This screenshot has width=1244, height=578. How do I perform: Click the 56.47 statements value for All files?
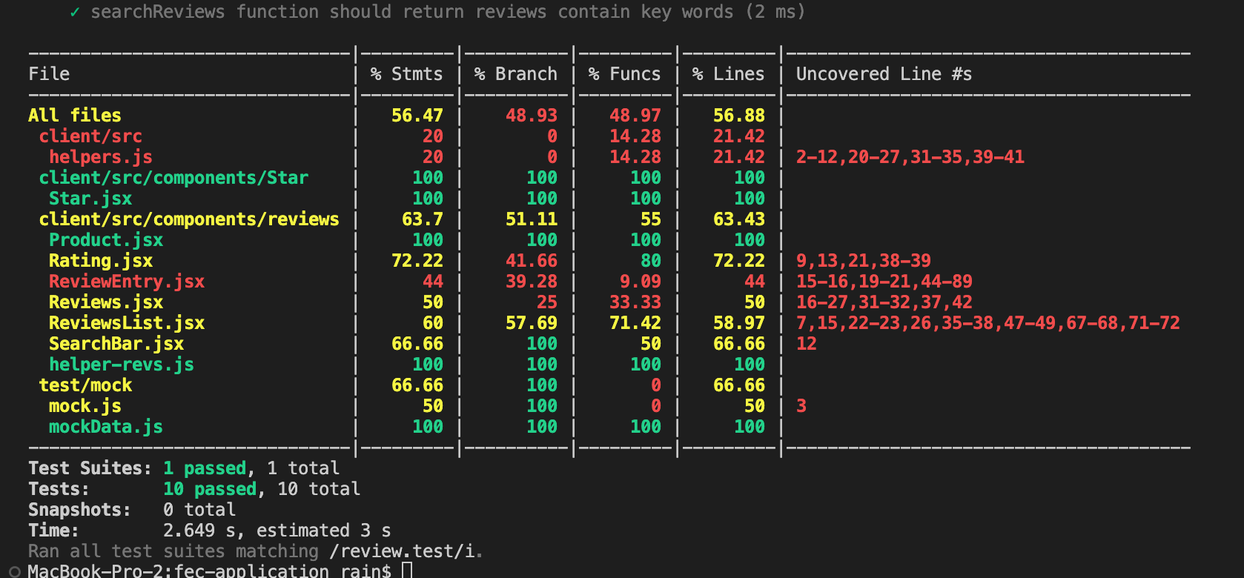pyautogui.click(x=417, y=116)
